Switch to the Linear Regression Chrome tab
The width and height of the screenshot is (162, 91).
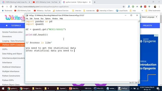(x=16, y=2)
